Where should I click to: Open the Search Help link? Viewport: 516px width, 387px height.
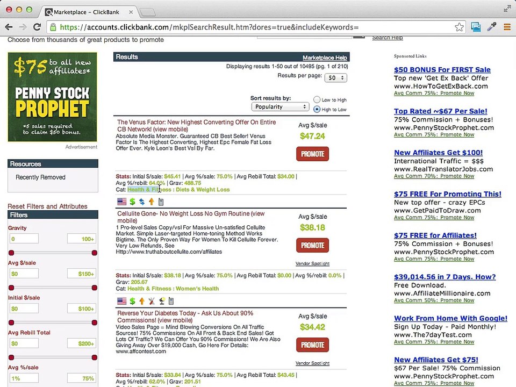(x=388, y=38)
